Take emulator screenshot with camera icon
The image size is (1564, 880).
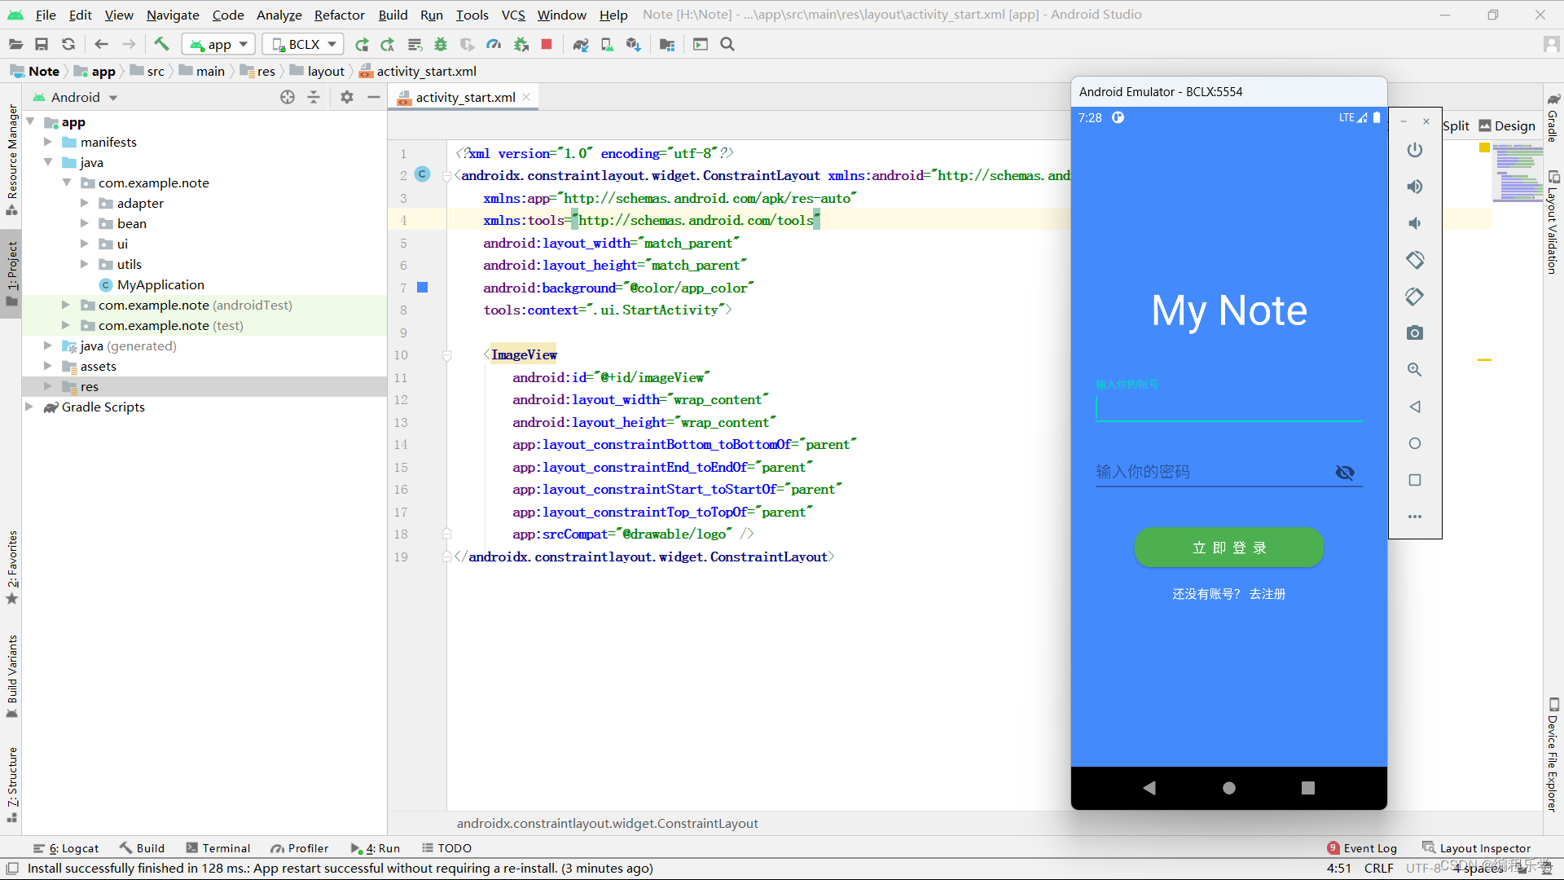[x=1415, y=332]
